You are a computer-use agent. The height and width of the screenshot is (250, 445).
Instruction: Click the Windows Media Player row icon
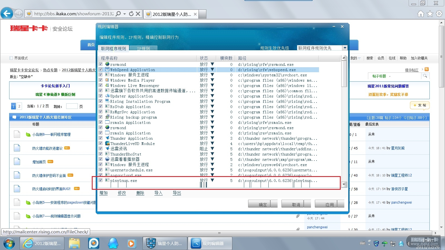[x=107, y=80]
